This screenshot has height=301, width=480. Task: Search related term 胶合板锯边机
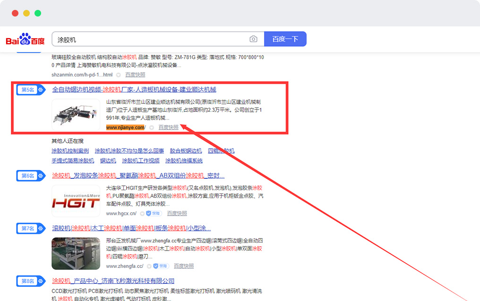(186, 151)
